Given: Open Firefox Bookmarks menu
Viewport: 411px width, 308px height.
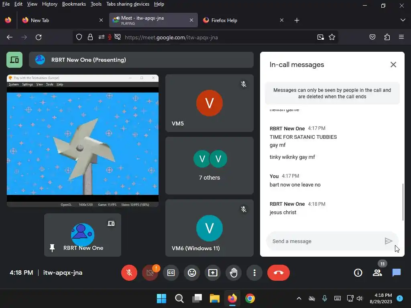Looking at the screenshot, I should click(x=74, y=4).
